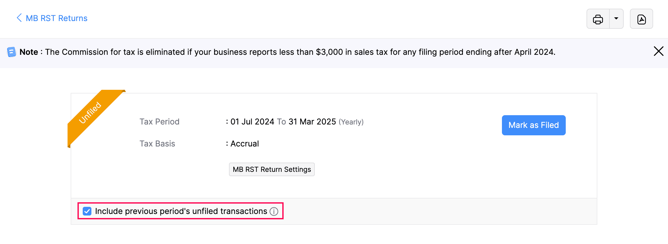Click the (Yearly) frequency text
The height and width of the screenshot is (244, 668).
(351, 122)
